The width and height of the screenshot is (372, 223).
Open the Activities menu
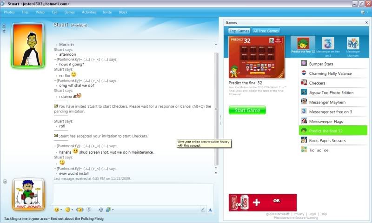(89, 12)
